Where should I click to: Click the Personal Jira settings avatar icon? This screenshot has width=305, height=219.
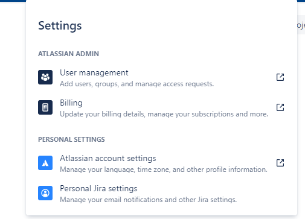pos(45,193)
